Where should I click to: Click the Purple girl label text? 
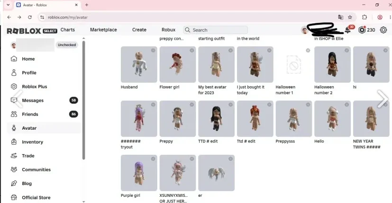pyautogui.click(x=130, y=195)
